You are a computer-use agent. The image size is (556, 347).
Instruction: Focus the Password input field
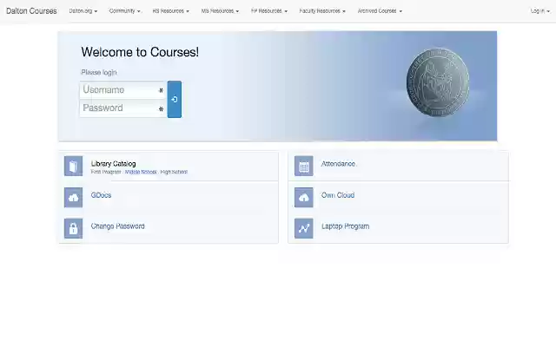pos(123,108)
